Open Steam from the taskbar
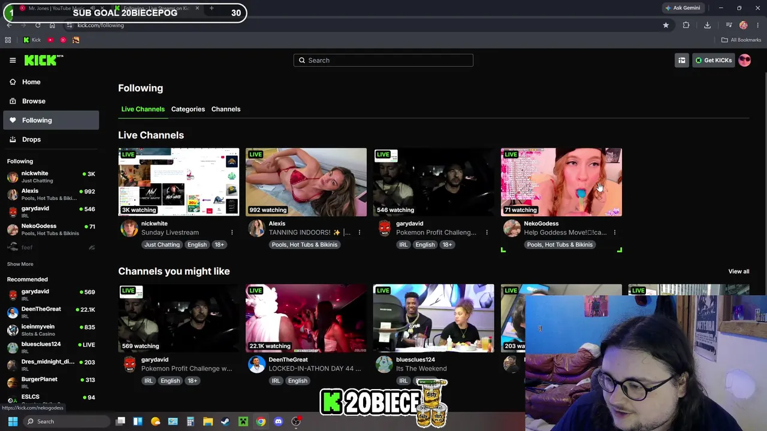767x431 pixels. click(225, 421)
